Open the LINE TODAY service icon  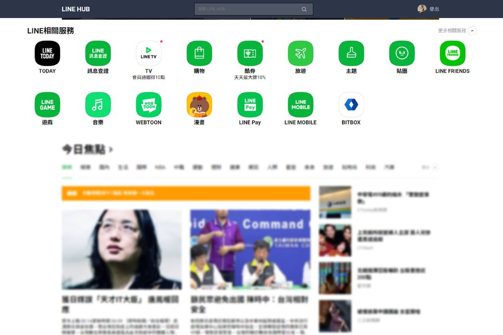click(47, 53)
